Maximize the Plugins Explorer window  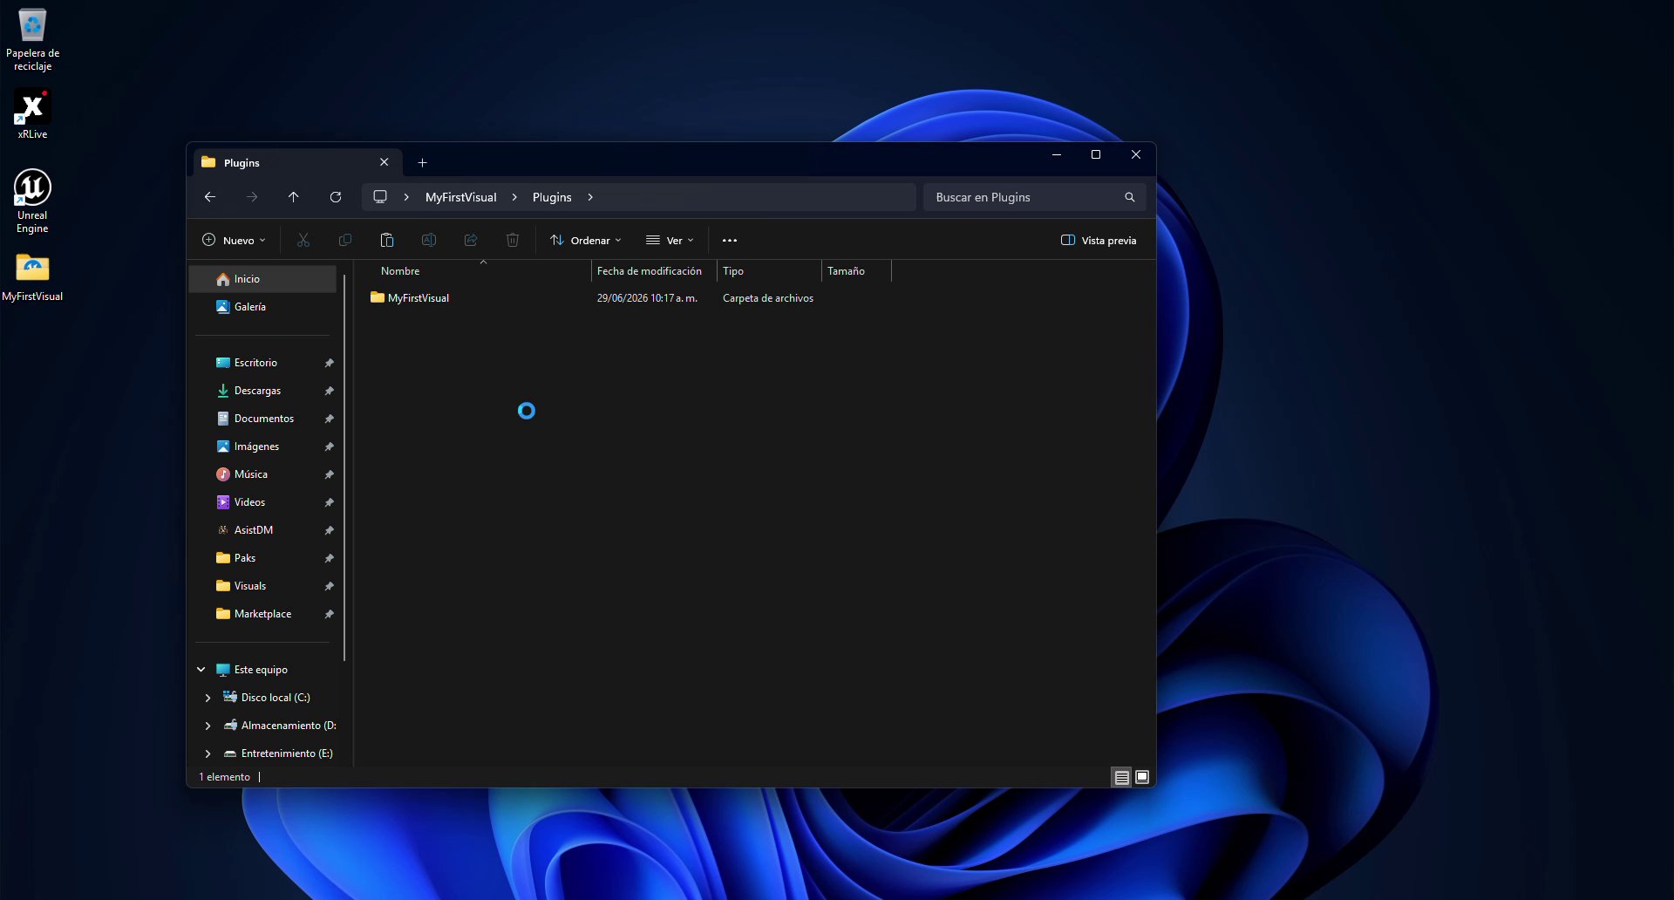[x=1096, y=154]
